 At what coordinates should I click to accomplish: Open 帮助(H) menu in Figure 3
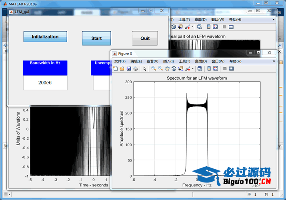click(x=235, y=61)
